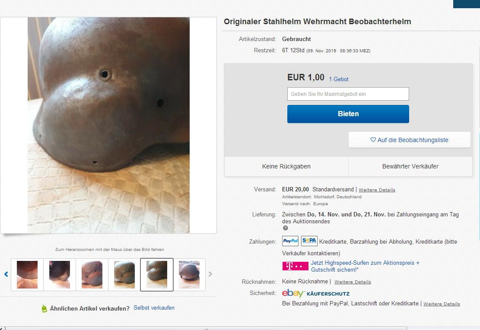
Task: Open Weitere Details link in Käuferschutz row
Action: [x=442, y=304]
